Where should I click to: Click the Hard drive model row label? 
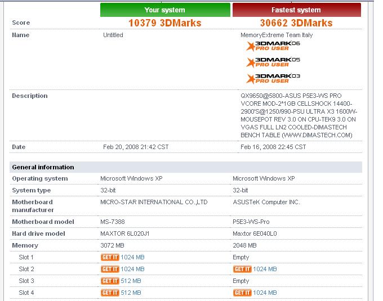(x=39, y=233)
